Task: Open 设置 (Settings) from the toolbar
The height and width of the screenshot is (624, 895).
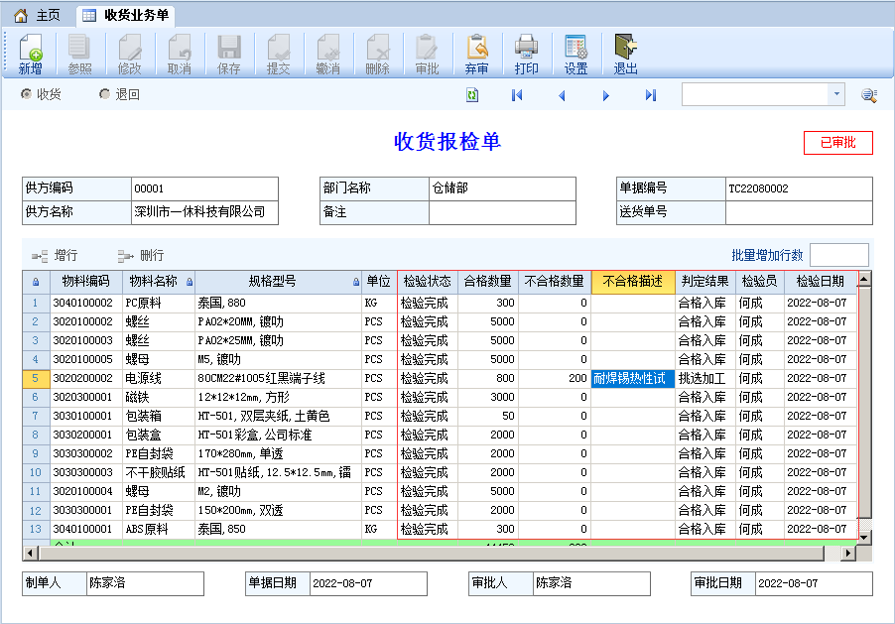Action: coord(575,55)
